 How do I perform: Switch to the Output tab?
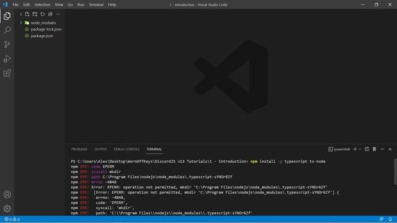[100, 149]
